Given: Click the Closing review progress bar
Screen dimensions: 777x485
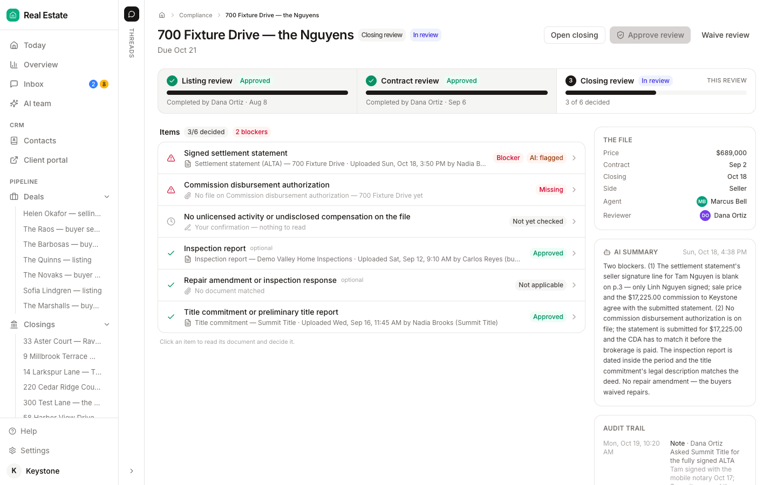Looking at the screenshot, I should click(x=656, y=93).
